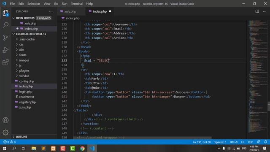This screenshot has height=152, width=270.
Task: Open the File menu
Action: click(x=12, y=4)
